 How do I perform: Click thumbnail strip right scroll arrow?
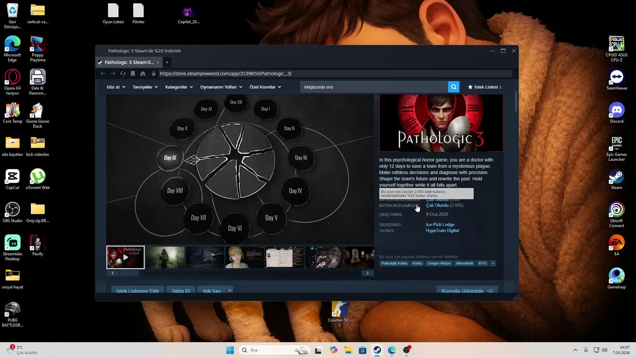[368, 273]
